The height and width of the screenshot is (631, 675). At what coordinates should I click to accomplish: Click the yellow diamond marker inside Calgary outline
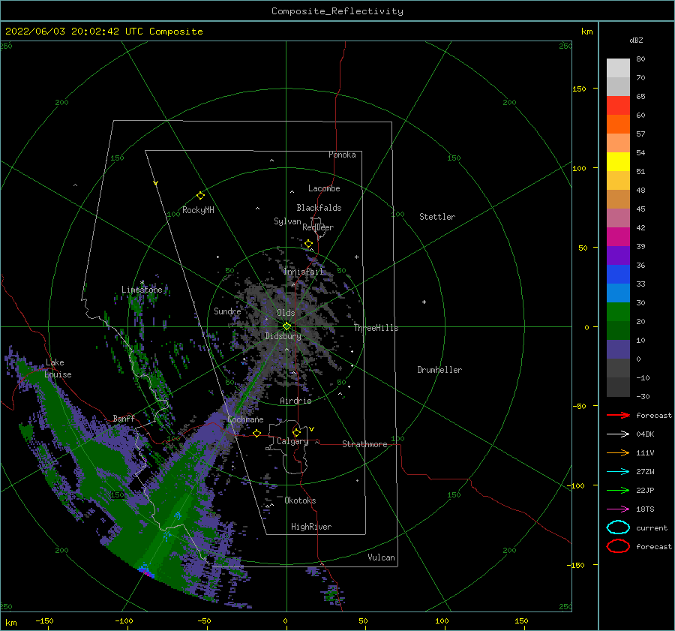pos(296,432)
